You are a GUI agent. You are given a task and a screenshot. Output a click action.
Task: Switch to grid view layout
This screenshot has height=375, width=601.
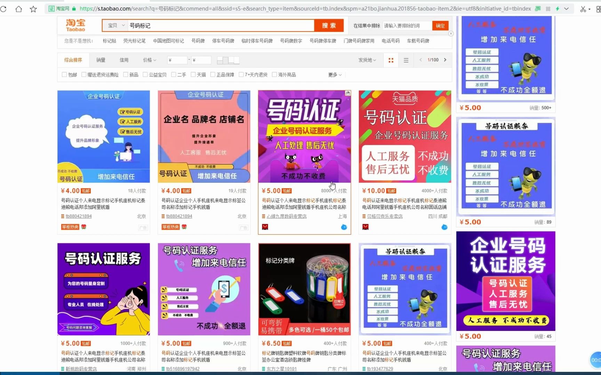point(391,60)
